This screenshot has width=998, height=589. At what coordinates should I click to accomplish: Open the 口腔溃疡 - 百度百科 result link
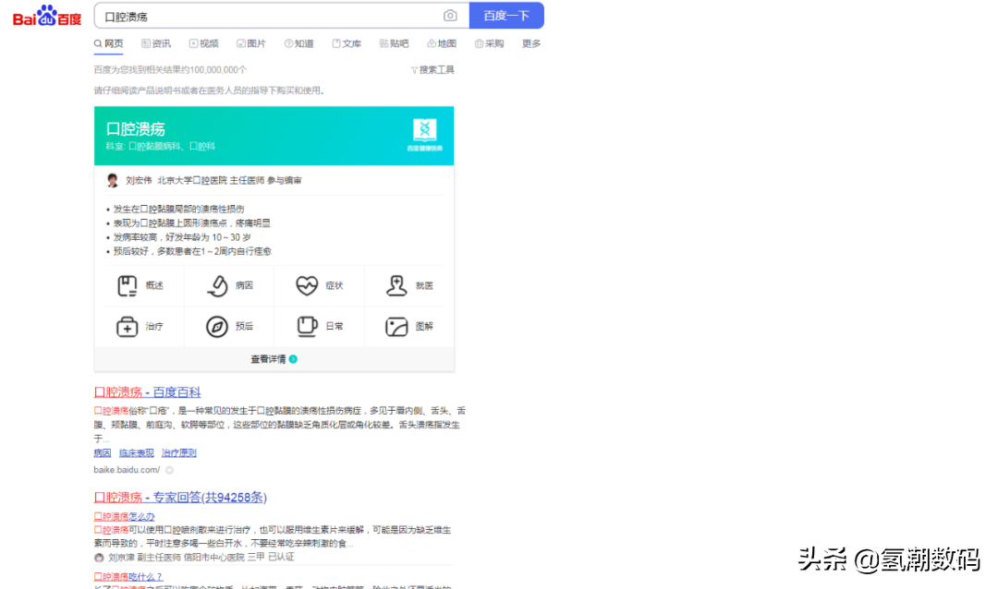click(x=147, y=391)
